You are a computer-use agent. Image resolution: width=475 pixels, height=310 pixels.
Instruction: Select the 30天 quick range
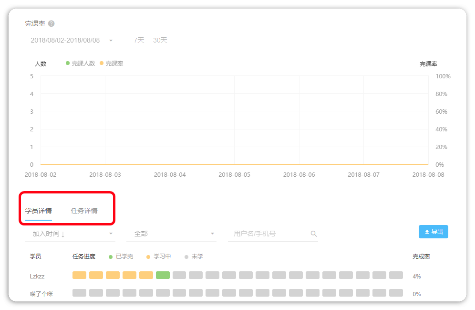pos(160,40)
